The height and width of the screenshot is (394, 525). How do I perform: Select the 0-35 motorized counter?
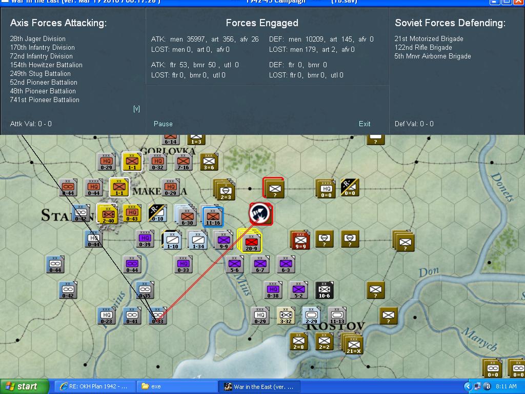(x=145, y=290)
